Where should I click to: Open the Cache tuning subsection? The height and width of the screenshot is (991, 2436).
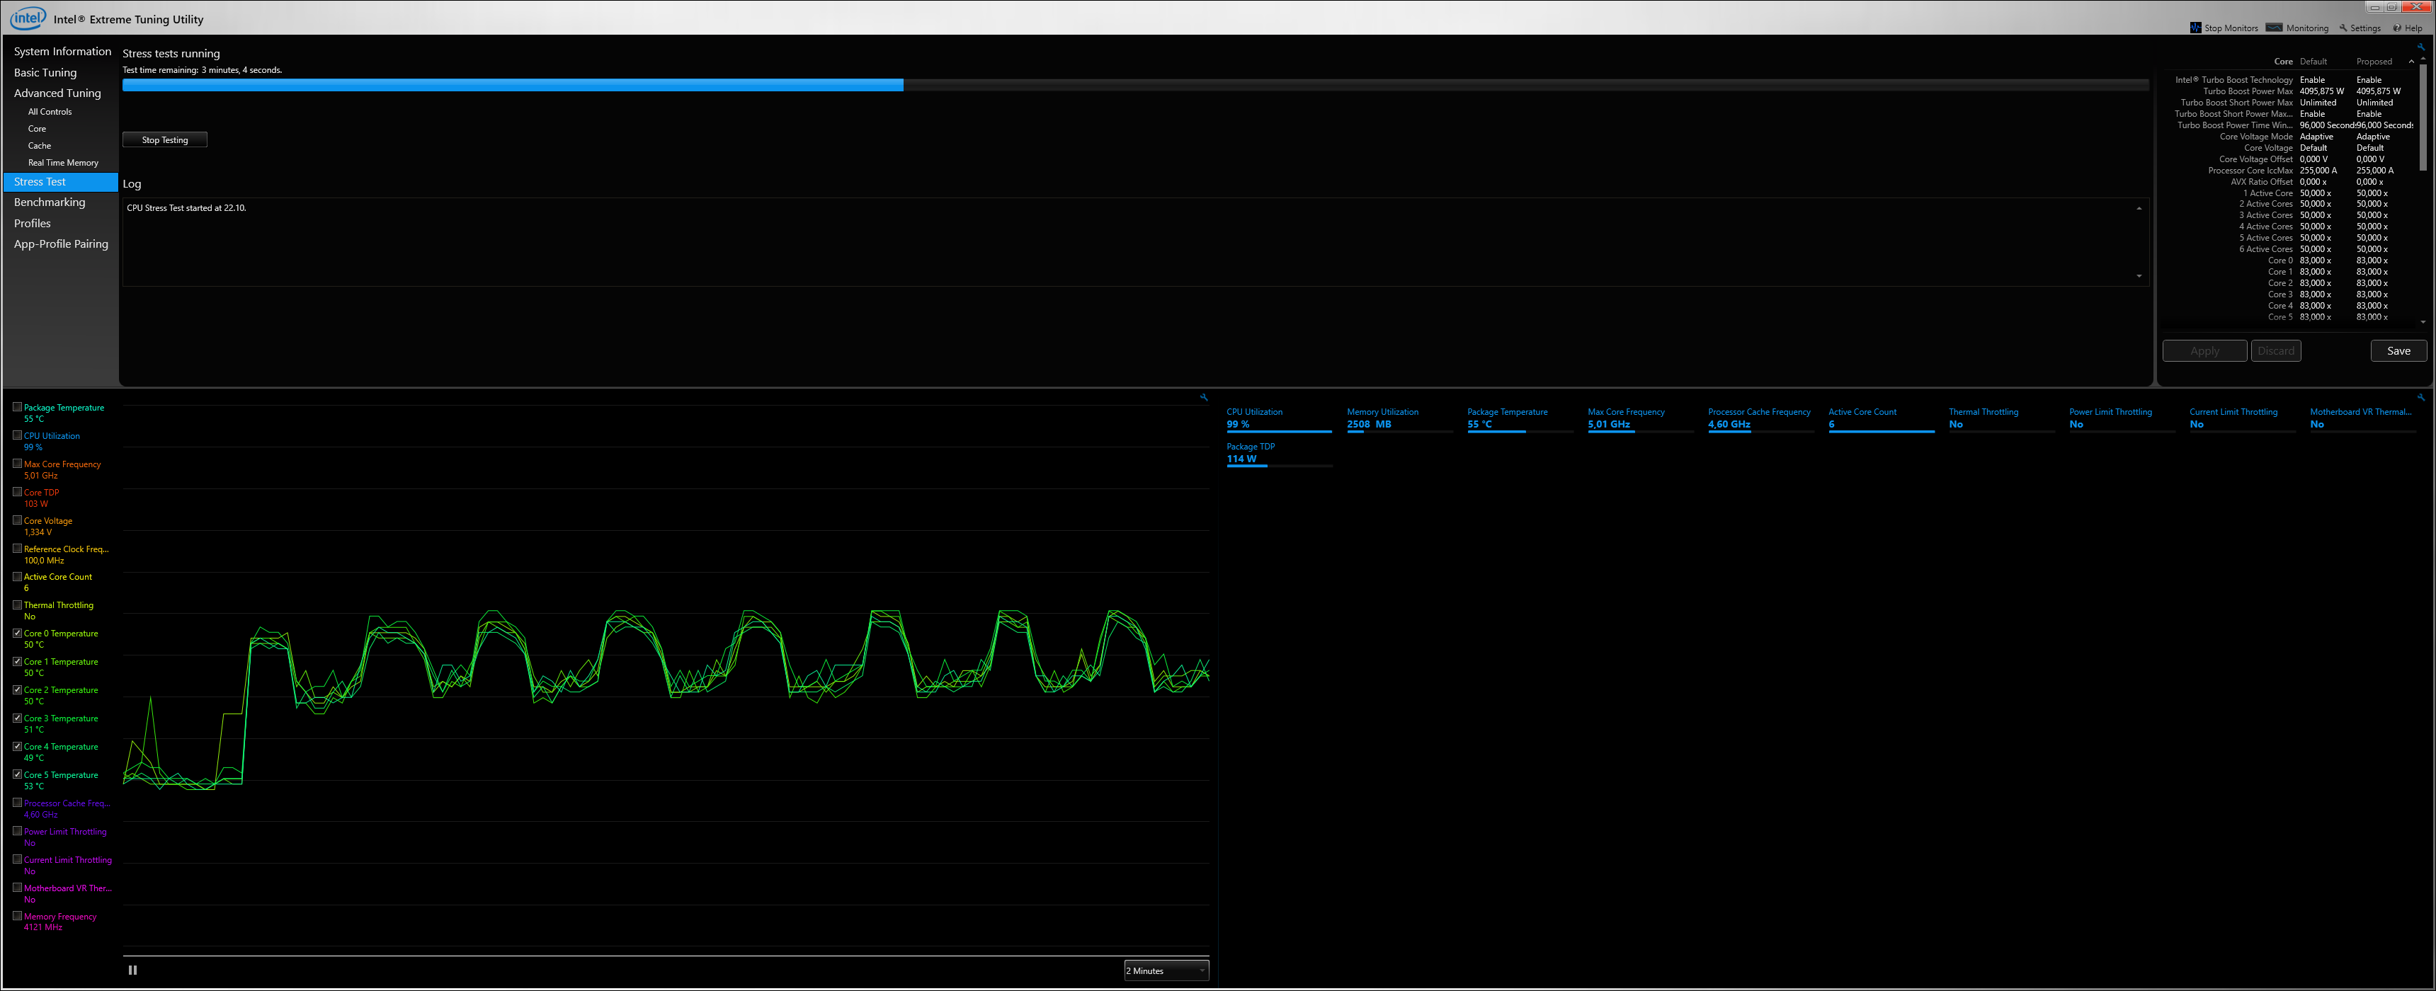point(39,146)
